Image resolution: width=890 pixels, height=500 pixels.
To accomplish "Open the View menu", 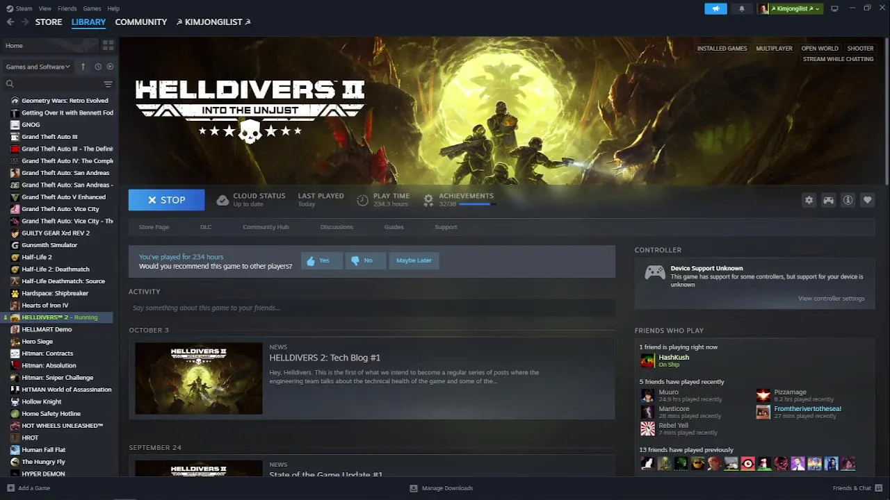I will [45, 8].
